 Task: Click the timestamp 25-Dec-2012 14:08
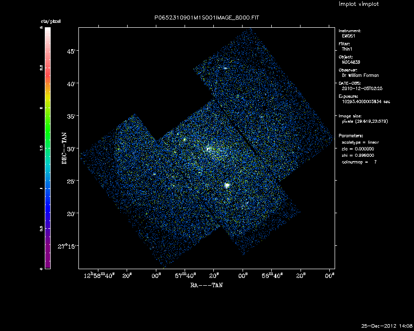pyautogui.click(x=387, y=326)
